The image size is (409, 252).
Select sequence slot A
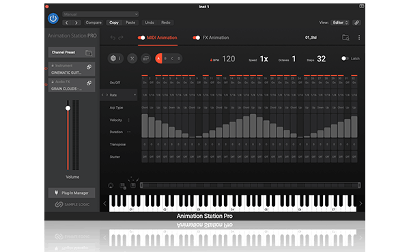(x=158, y=59)
